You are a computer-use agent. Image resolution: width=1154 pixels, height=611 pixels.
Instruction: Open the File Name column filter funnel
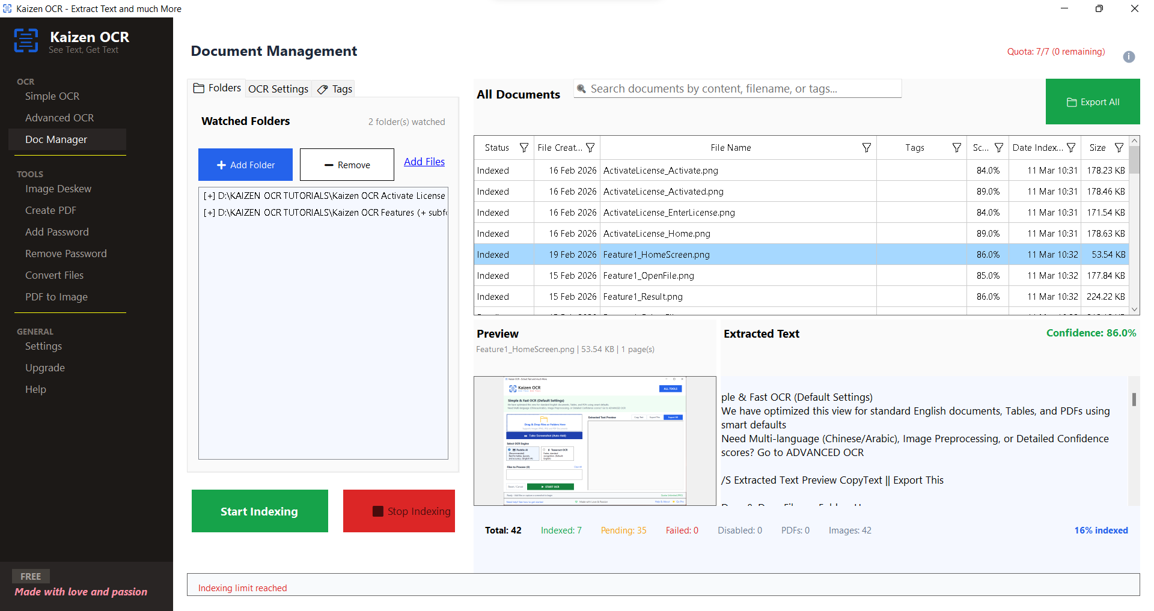point(866,147)
